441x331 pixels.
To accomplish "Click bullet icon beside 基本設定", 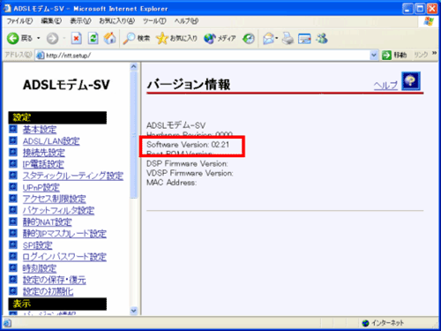I will pos(13,129).
